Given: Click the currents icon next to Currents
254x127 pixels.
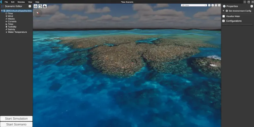Looking at the screenshot, I should [x=6, y=21].
